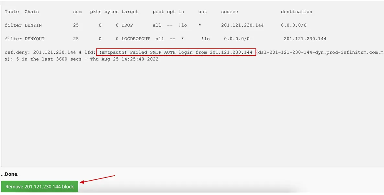384x195 pixels.
Task: Click the 'target' column header
Action: [x=130, y=12]
